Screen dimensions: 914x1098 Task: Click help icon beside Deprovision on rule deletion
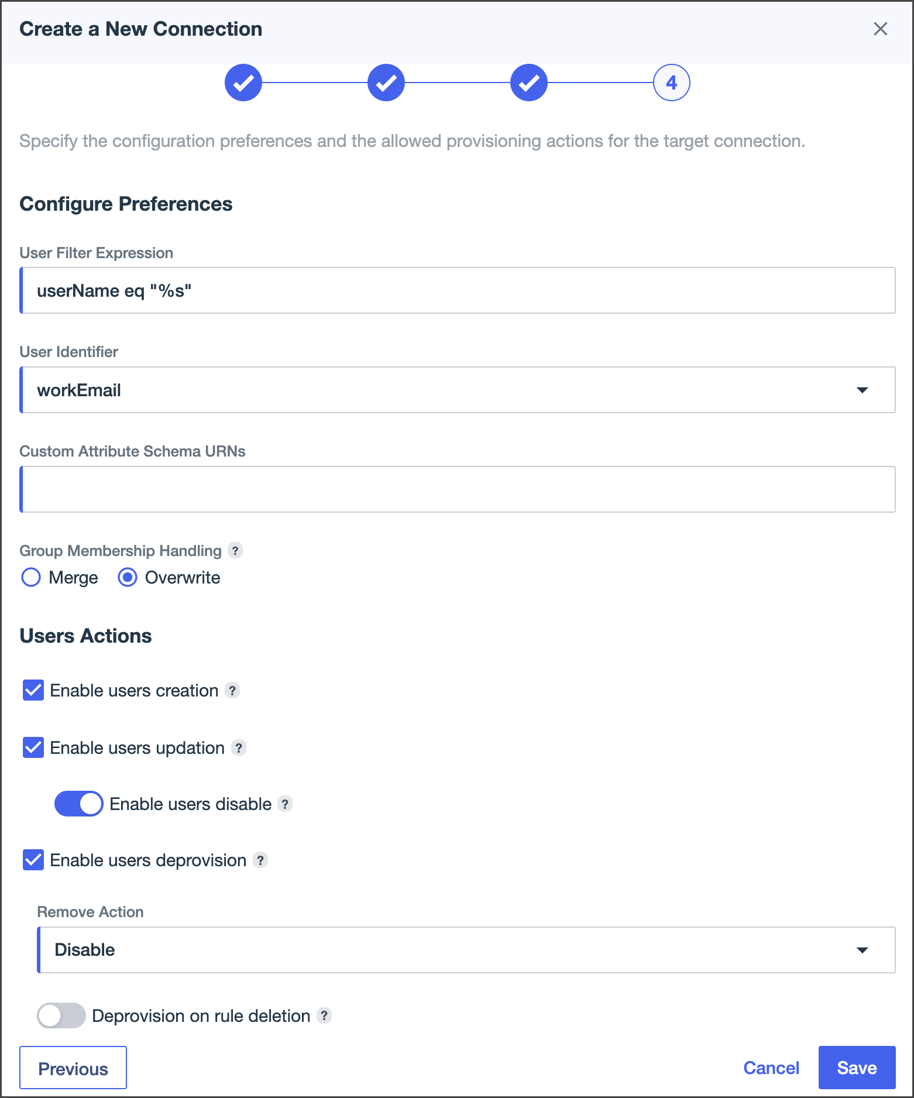[324, 1015]
